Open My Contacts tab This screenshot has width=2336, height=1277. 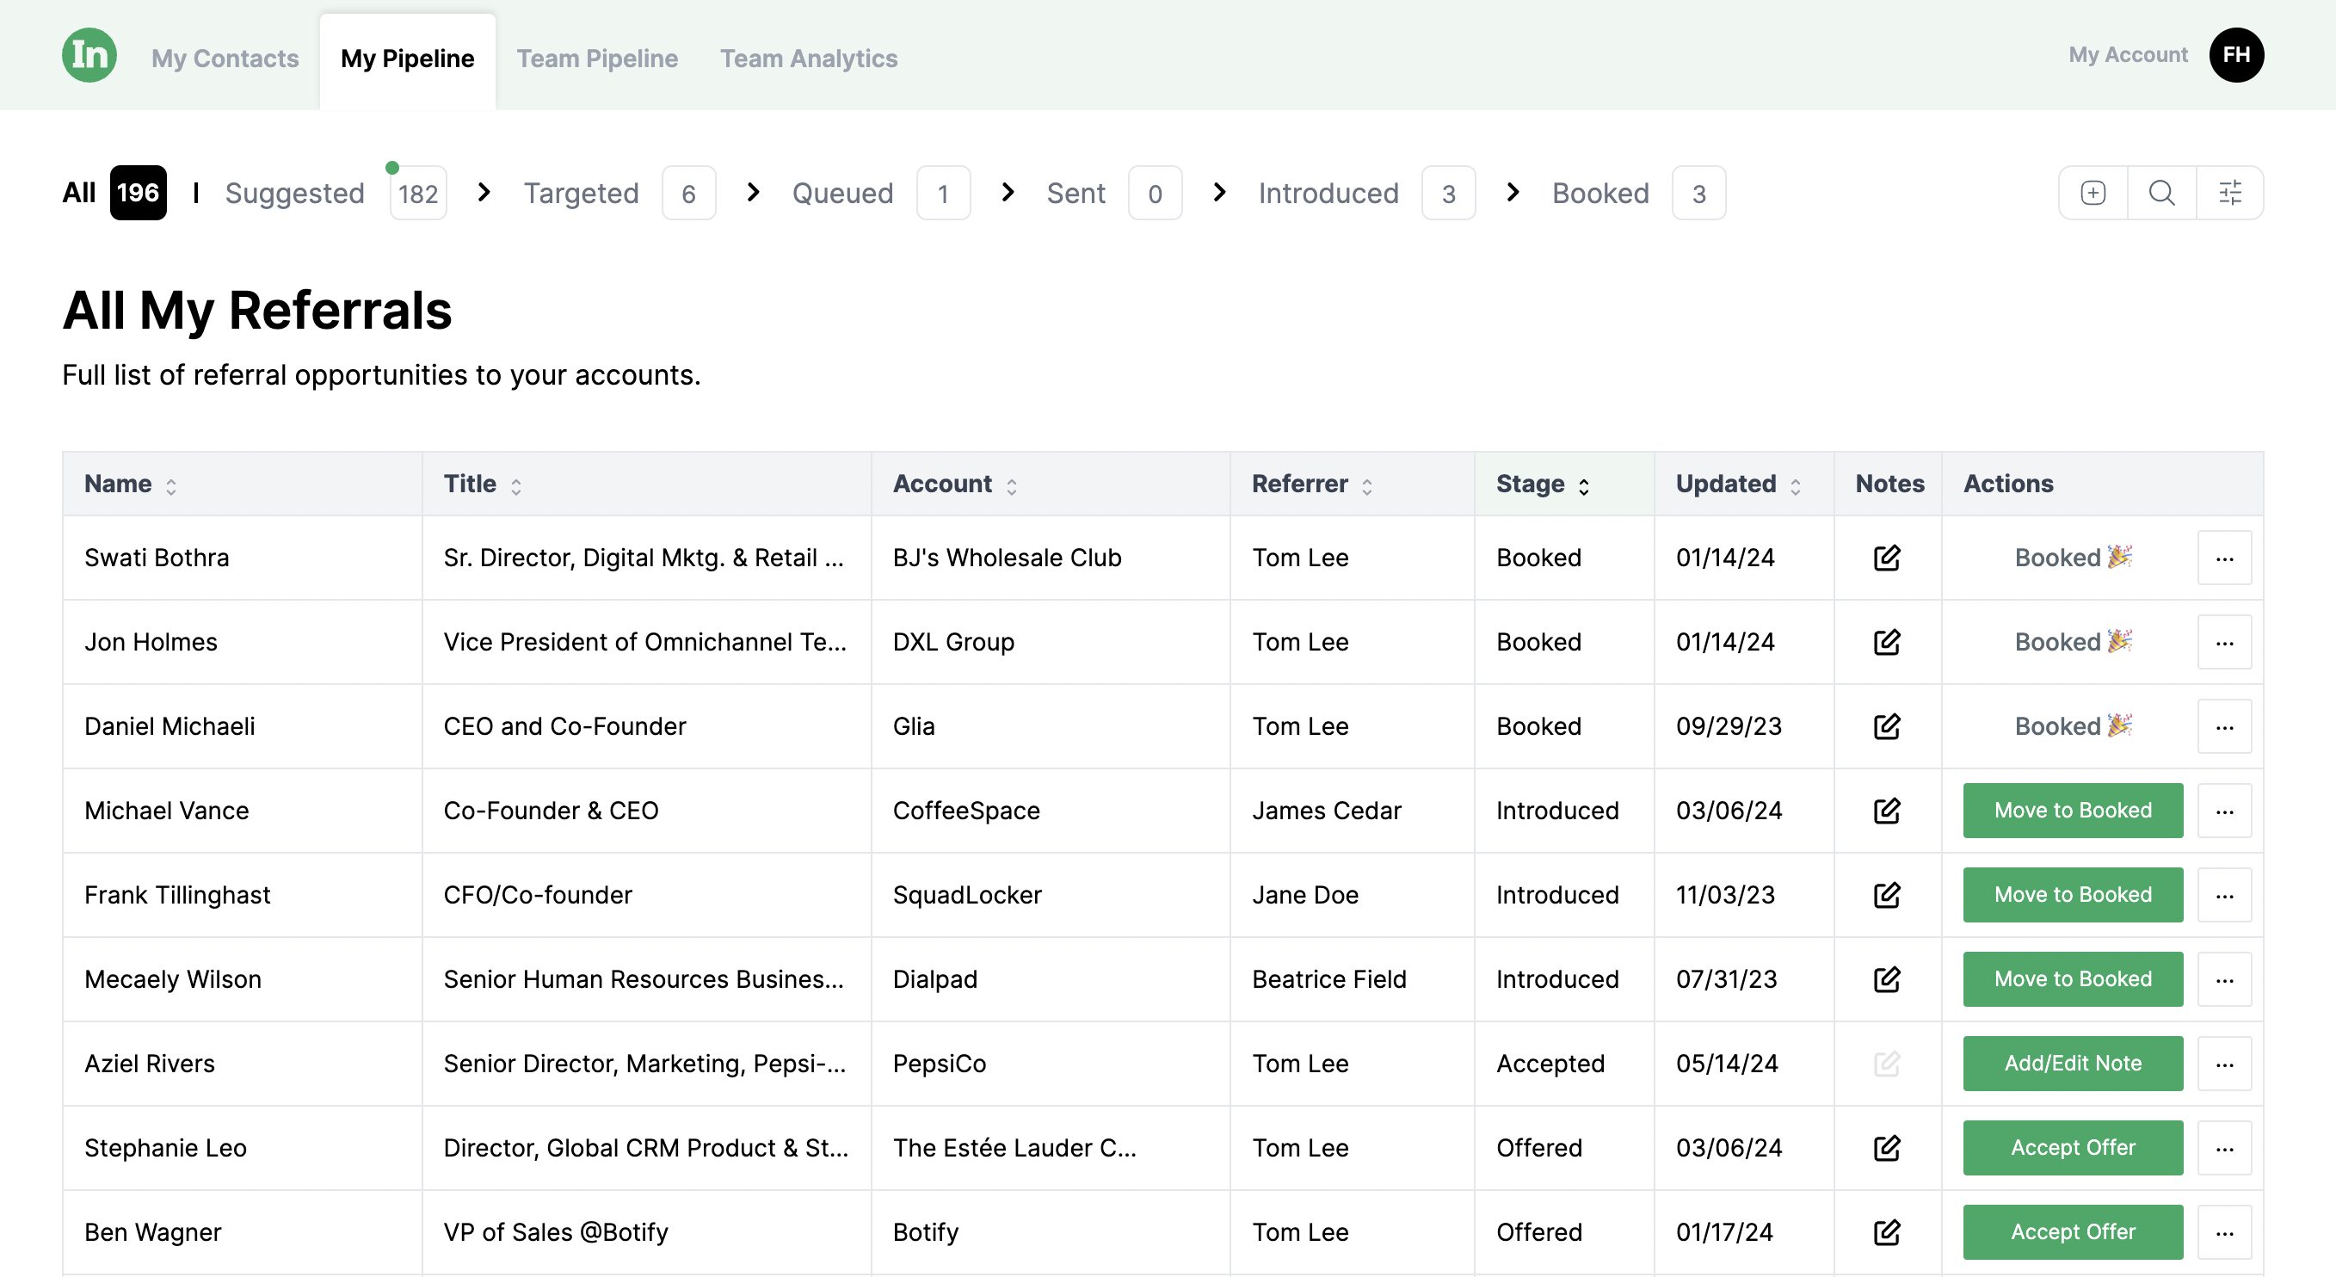(x=225, y=59)
